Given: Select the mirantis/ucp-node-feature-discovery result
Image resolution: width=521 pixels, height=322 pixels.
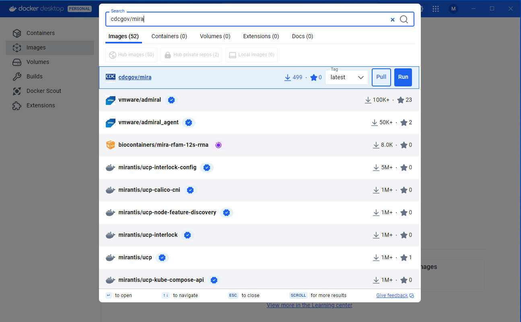Looking at the screenshot, I should pos(259,213).
